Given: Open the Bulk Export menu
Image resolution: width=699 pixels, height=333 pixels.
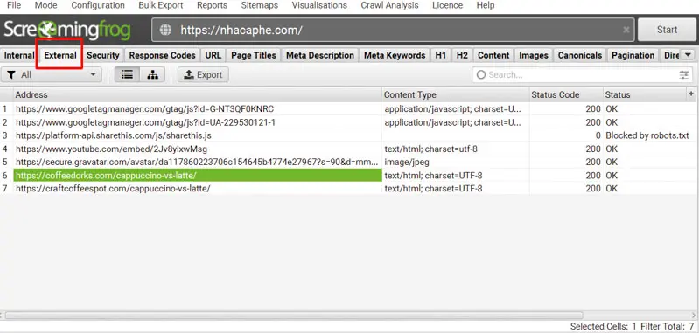Looking at the screenshot, I should pos(160,5).
